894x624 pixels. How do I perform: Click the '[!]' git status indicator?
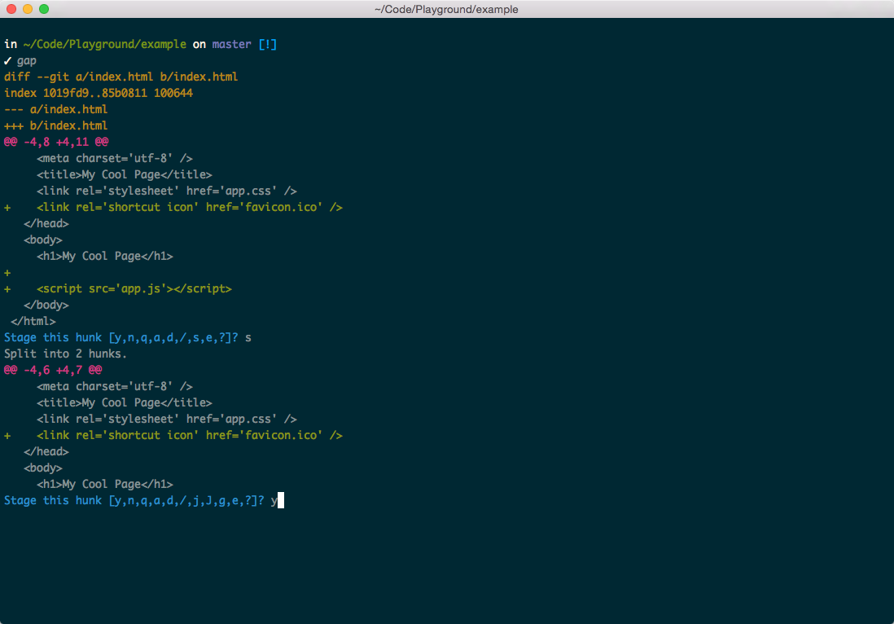267,45
